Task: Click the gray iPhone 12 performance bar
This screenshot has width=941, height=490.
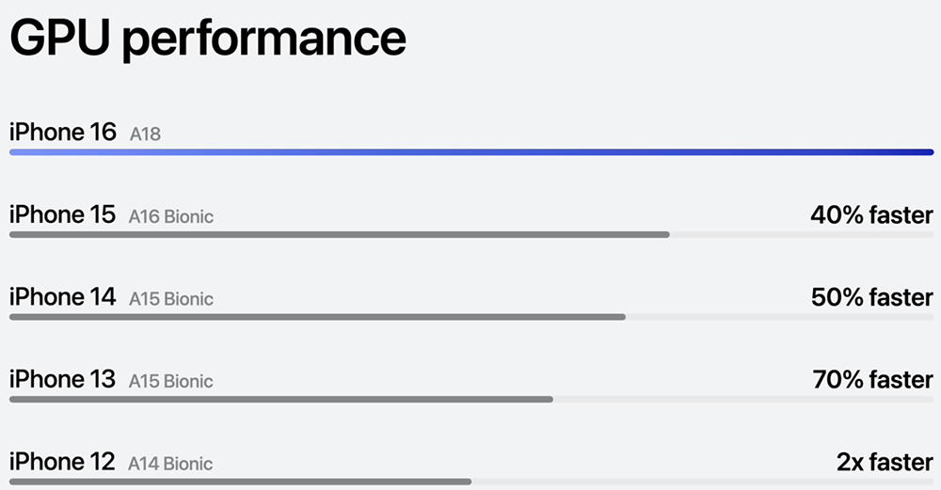Action: [240, 482]
